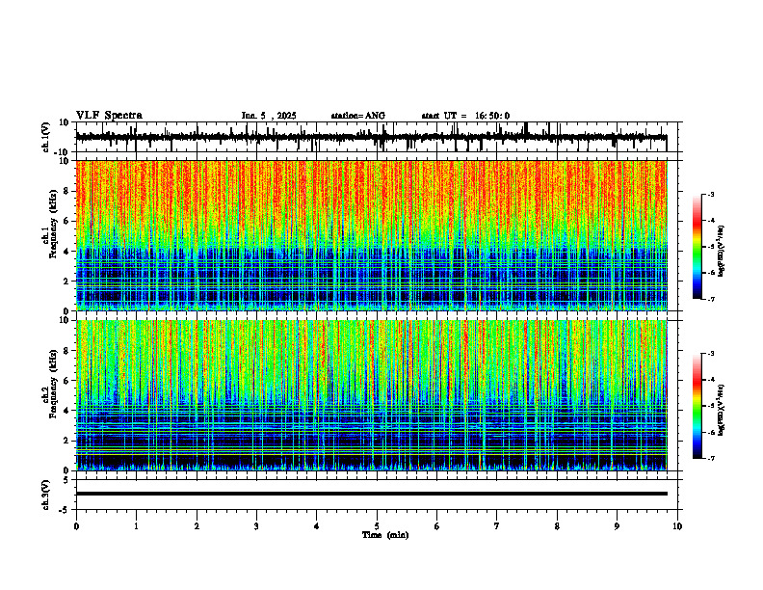Click the "8" frequency tick of ch.1 spectrogram
This screenshot has width=763, height=590.
pyautogui.click(x=67, y=191)
